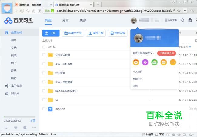197x137 pixels.
Task: Select 图片 in sidebar
Action: click(14, 40)
